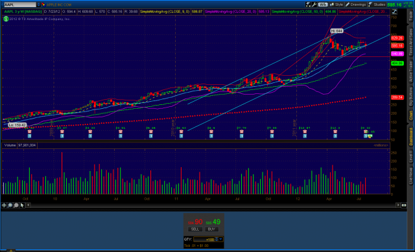The width and height of the screenshot is (415, 252).
Task: Select the pointer cursor tool
Action: coord(22,205)
